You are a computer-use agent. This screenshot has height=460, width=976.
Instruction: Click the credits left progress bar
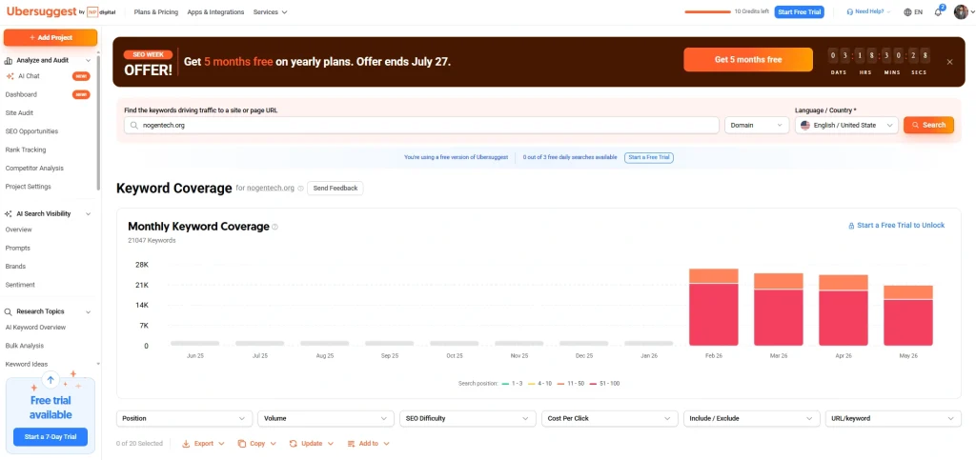click(x=708, y=11)
